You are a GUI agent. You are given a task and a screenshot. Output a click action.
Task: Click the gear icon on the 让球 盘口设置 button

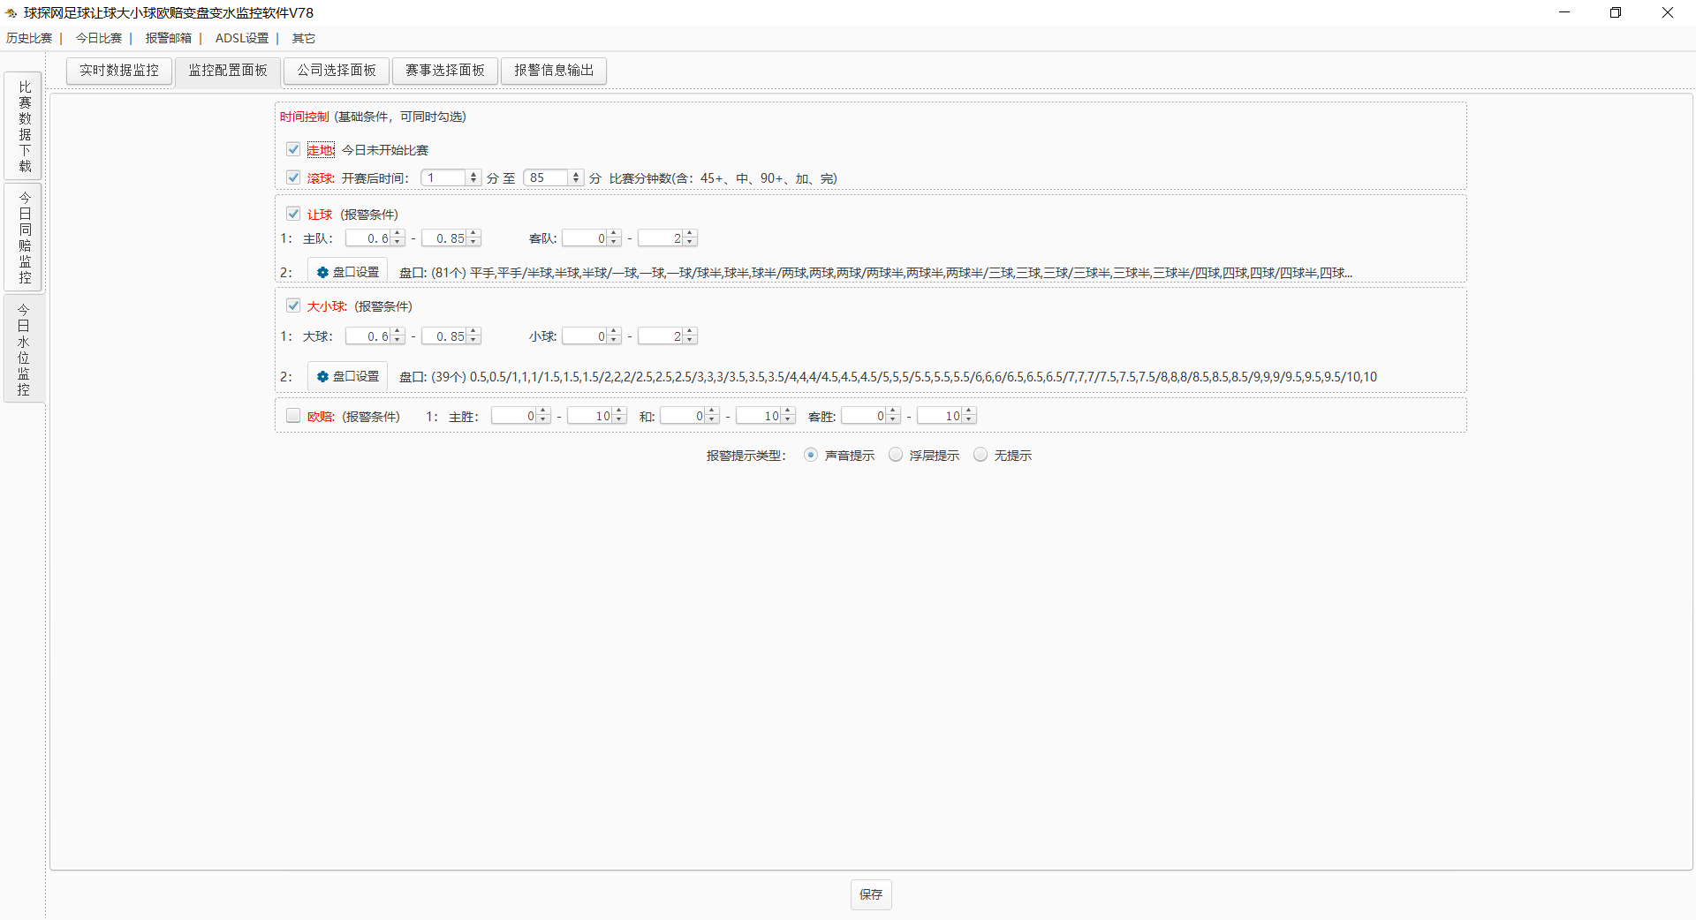(x=322, y=273)
